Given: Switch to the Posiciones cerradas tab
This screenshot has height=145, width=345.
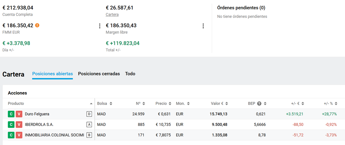Looking at the screenshot, I should coord(99,74).
